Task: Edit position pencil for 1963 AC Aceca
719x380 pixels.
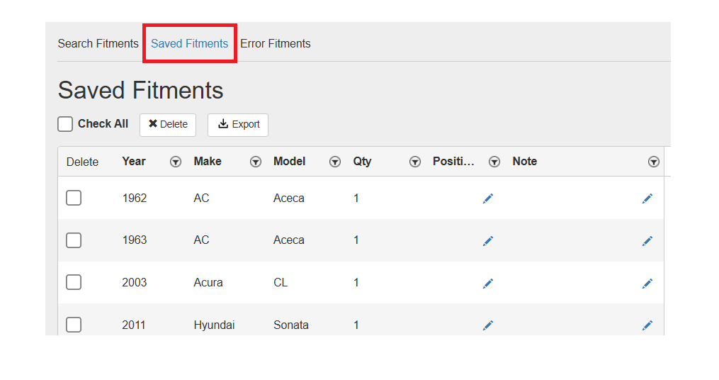Action: pos(488,241)
